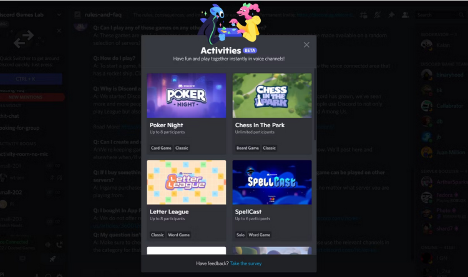The image size is (468, 277).
Task: Click the Activities list scrollbar
Action: [314, 104]
